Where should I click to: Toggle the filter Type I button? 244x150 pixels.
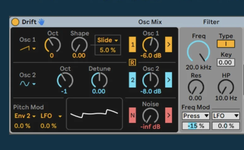point(226,44)
